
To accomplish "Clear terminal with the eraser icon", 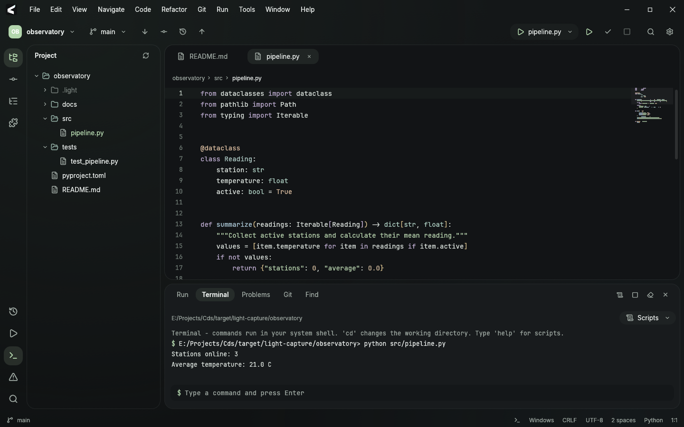I will point(650,295).
